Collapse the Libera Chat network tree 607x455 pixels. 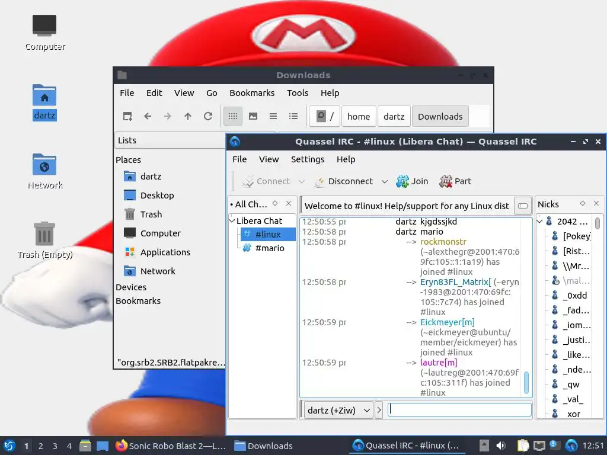[232, 221]
